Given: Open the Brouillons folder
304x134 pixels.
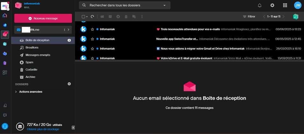Looking at the screenshot, I should 32,47.
